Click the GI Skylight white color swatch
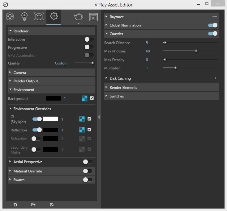Image resolution: width=227 pixels, height=211 pixels. 51,119
